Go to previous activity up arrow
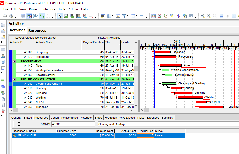This screenshot has width=239, height=154. (19, 123)
